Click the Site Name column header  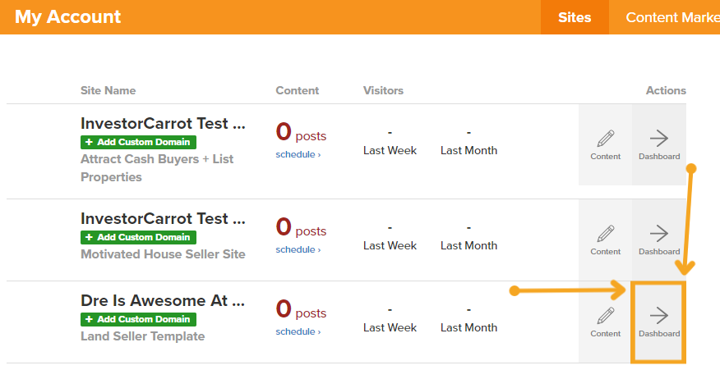pos(108,91)
